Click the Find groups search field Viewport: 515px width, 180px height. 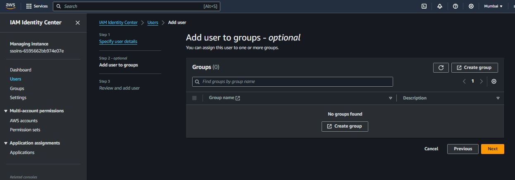[x=293, y=82]
